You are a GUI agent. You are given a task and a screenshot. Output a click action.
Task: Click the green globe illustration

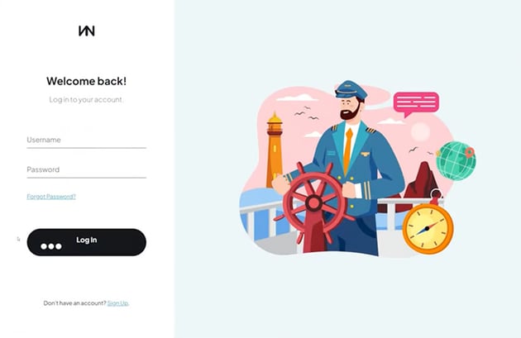coord(456,161)
